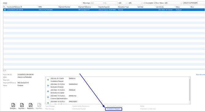The height and width of the screenshot is (111, 205).
Task: Click the Send Goods Presentation button
Action: pyautogui.click(x=115, y=106)
